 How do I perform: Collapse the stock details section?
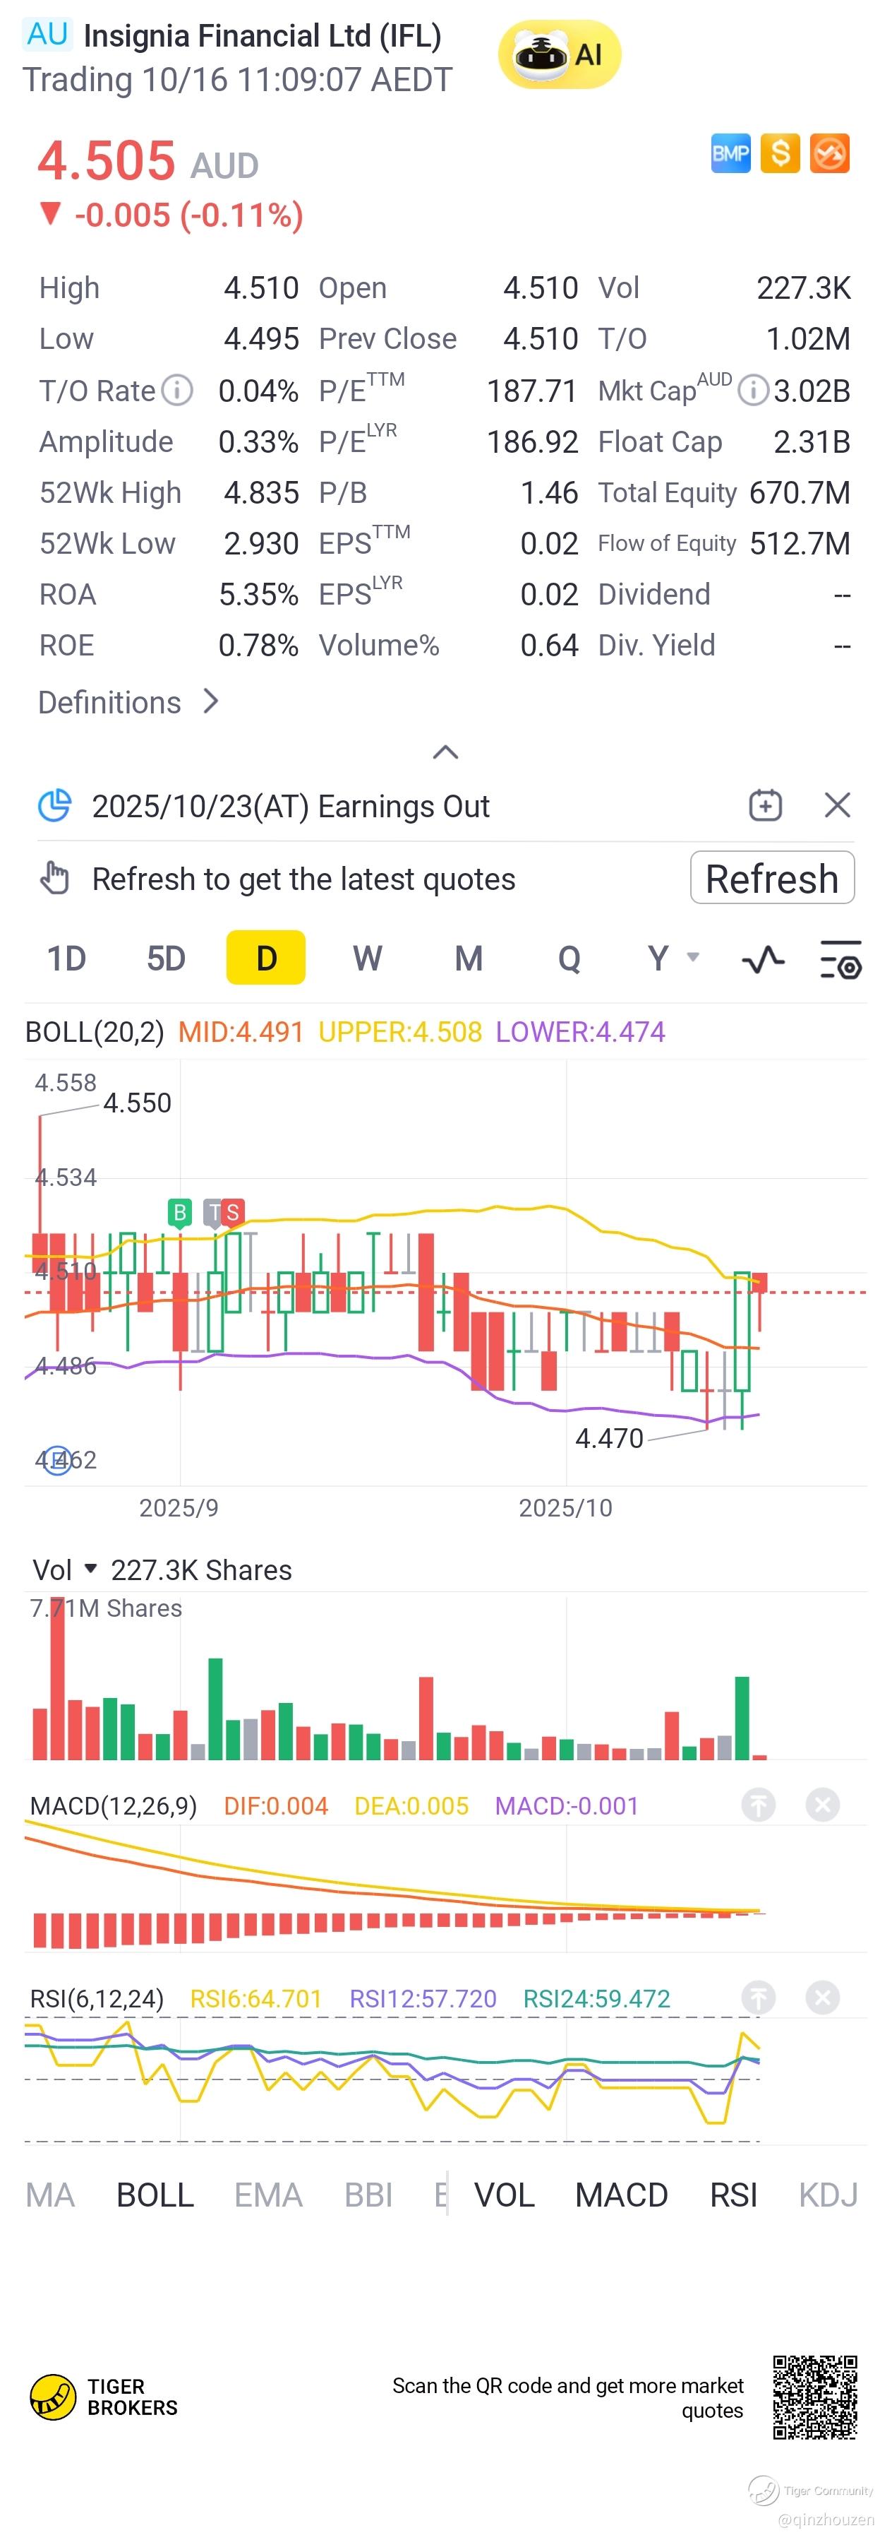tap(445, 752)
